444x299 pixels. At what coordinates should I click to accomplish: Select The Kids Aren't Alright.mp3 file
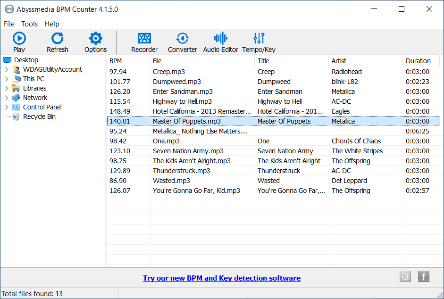point(273,161)
